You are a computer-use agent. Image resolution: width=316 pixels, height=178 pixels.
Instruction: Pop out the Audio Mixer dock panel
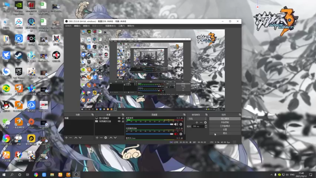(184, 115)
